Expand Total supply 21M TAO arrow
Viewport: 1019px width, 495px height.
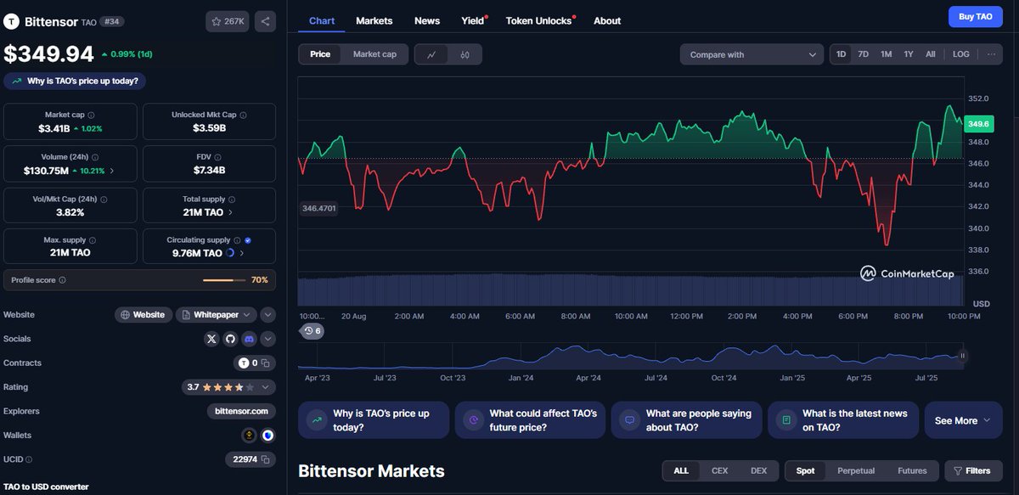[231, 212]
